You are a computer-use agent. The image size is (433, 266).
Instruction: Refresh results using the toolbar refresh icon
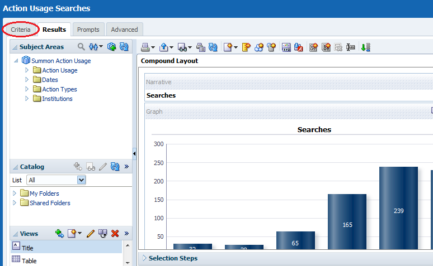click(x=213, y=47)
